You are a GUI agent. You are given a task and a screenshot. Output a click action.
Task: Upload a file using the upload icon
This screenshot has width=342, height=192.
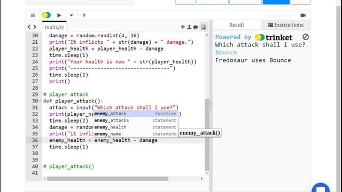point(189,27)
